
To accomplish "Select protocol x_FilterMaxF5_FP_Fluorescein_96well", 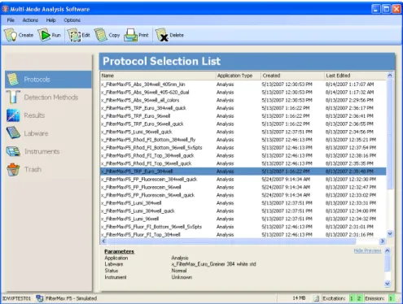I will point(243,187).
